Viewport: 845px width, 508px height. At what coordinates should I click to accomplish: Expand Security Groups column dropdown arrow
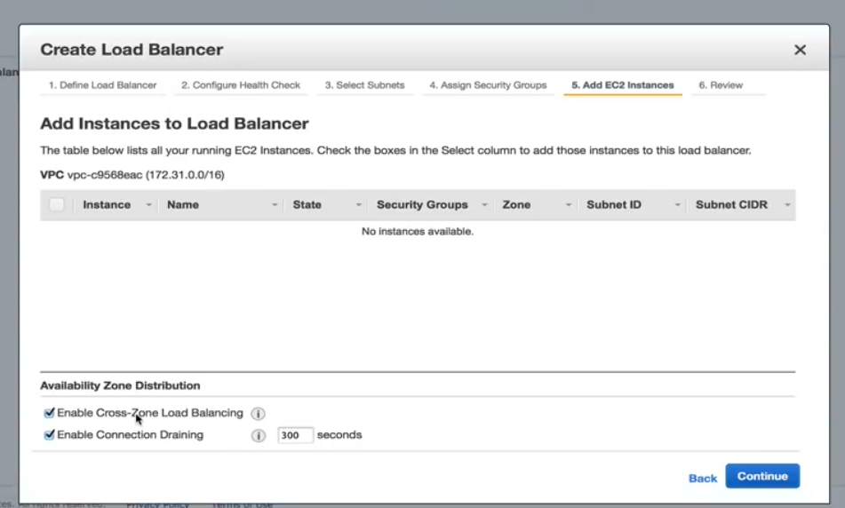(484, 205)
